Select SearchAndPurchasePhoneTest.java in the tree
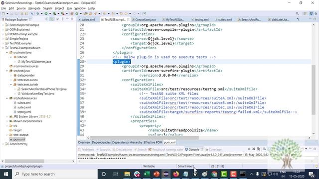The image size is (319, 179). tap(44, 89)
